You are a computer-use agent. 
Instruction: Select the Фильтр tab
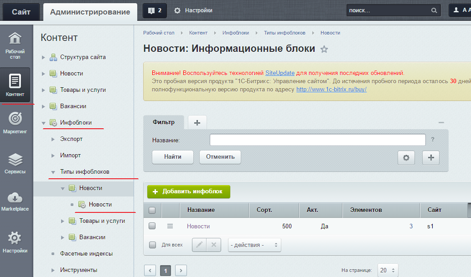(164, 122)
